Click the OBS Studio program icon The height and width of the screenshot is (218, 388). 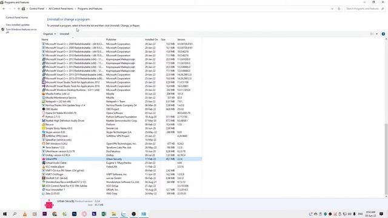[44, 109]
